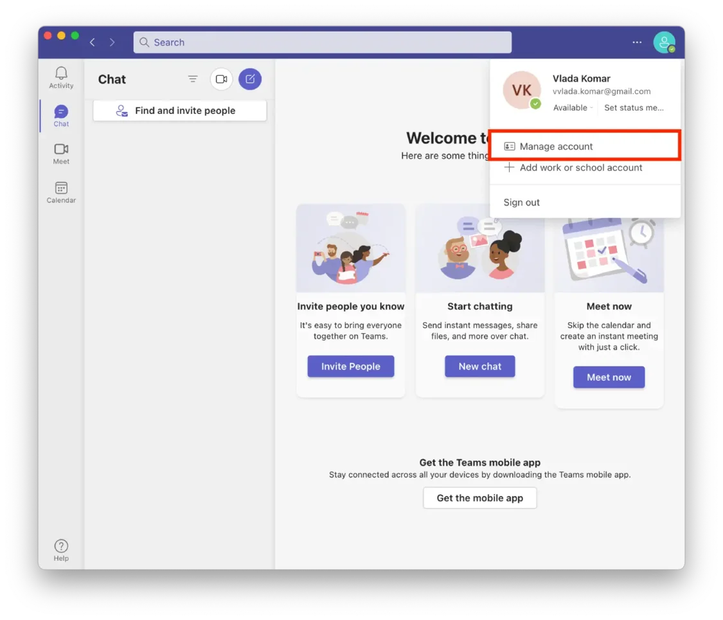This screenshot has height=620, width=723.
Task: Click the Invite people you know illustration
Action: pos(350,248)
